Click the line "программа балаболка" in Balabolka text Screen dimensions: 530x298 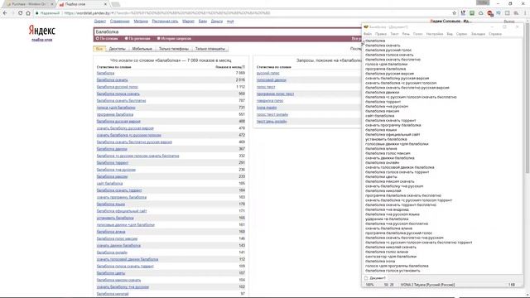385,69
